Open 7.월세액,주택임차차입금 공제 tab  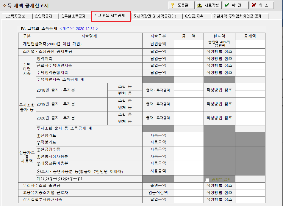[238, 16]
